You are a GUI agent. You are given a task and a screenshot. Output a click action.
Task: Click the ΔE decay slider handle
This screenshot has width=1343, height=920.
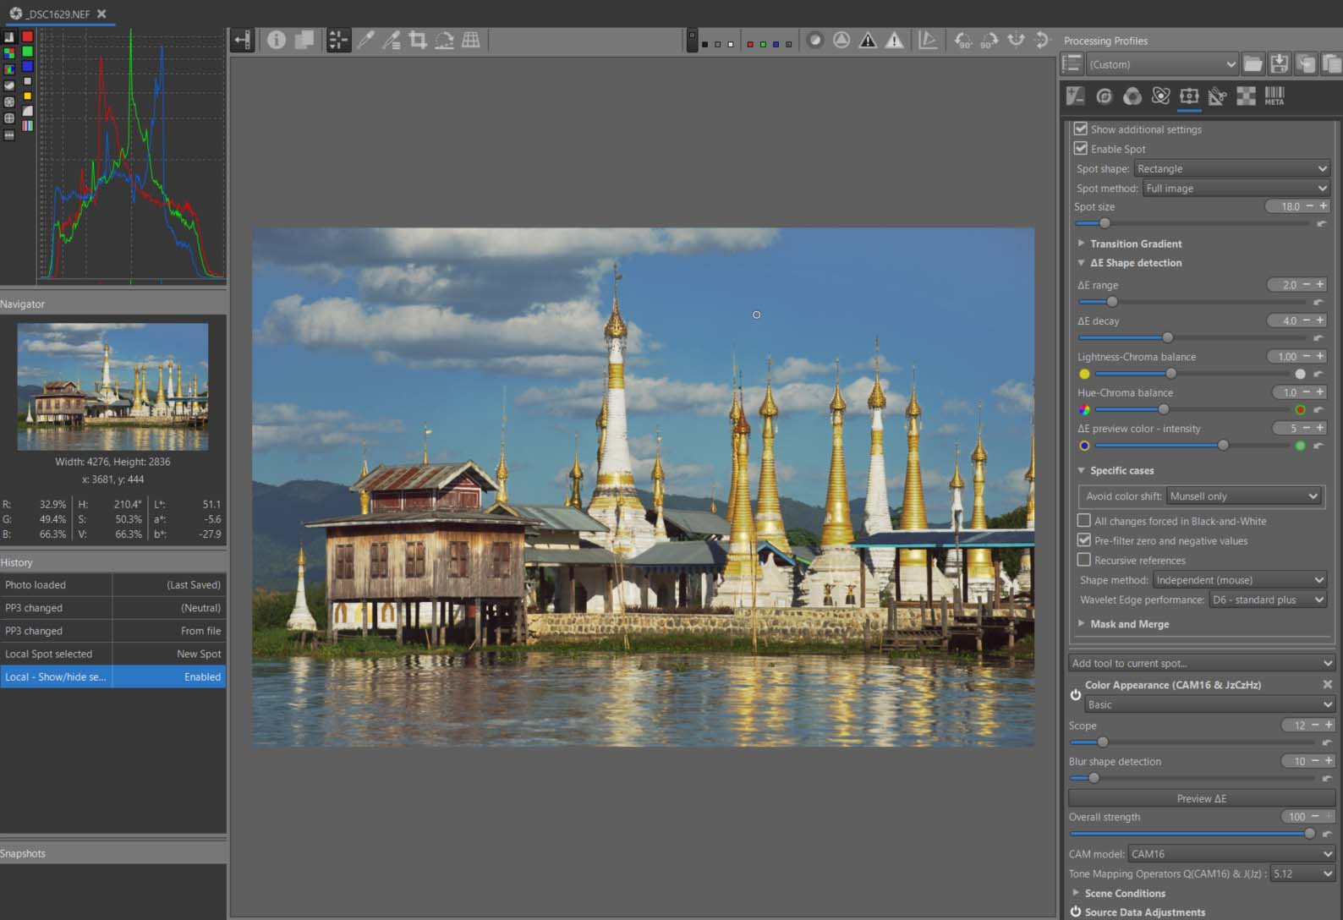coord(1167,337)
